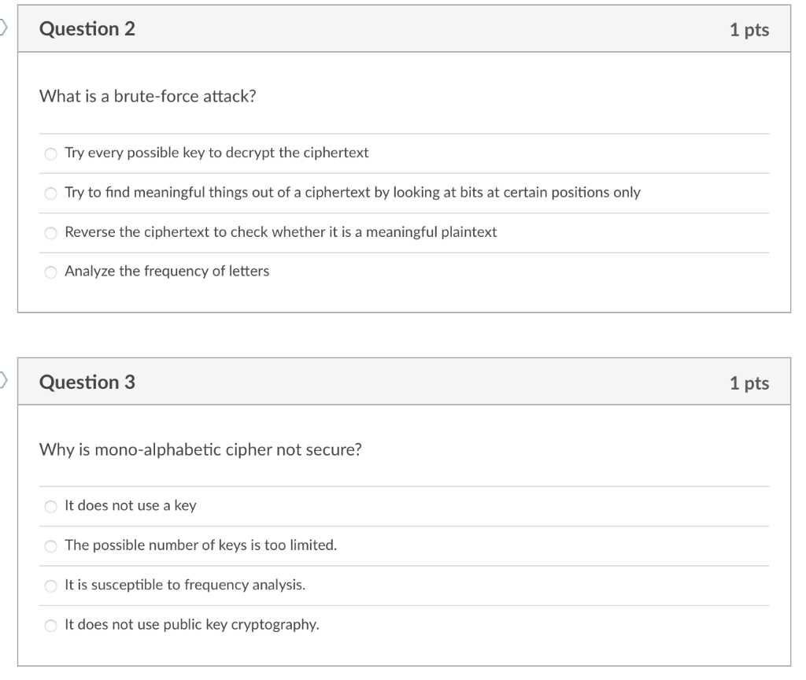Click the flag marker beside Question 3
This screenshot has width=806, height=680.
coord(3,380)
